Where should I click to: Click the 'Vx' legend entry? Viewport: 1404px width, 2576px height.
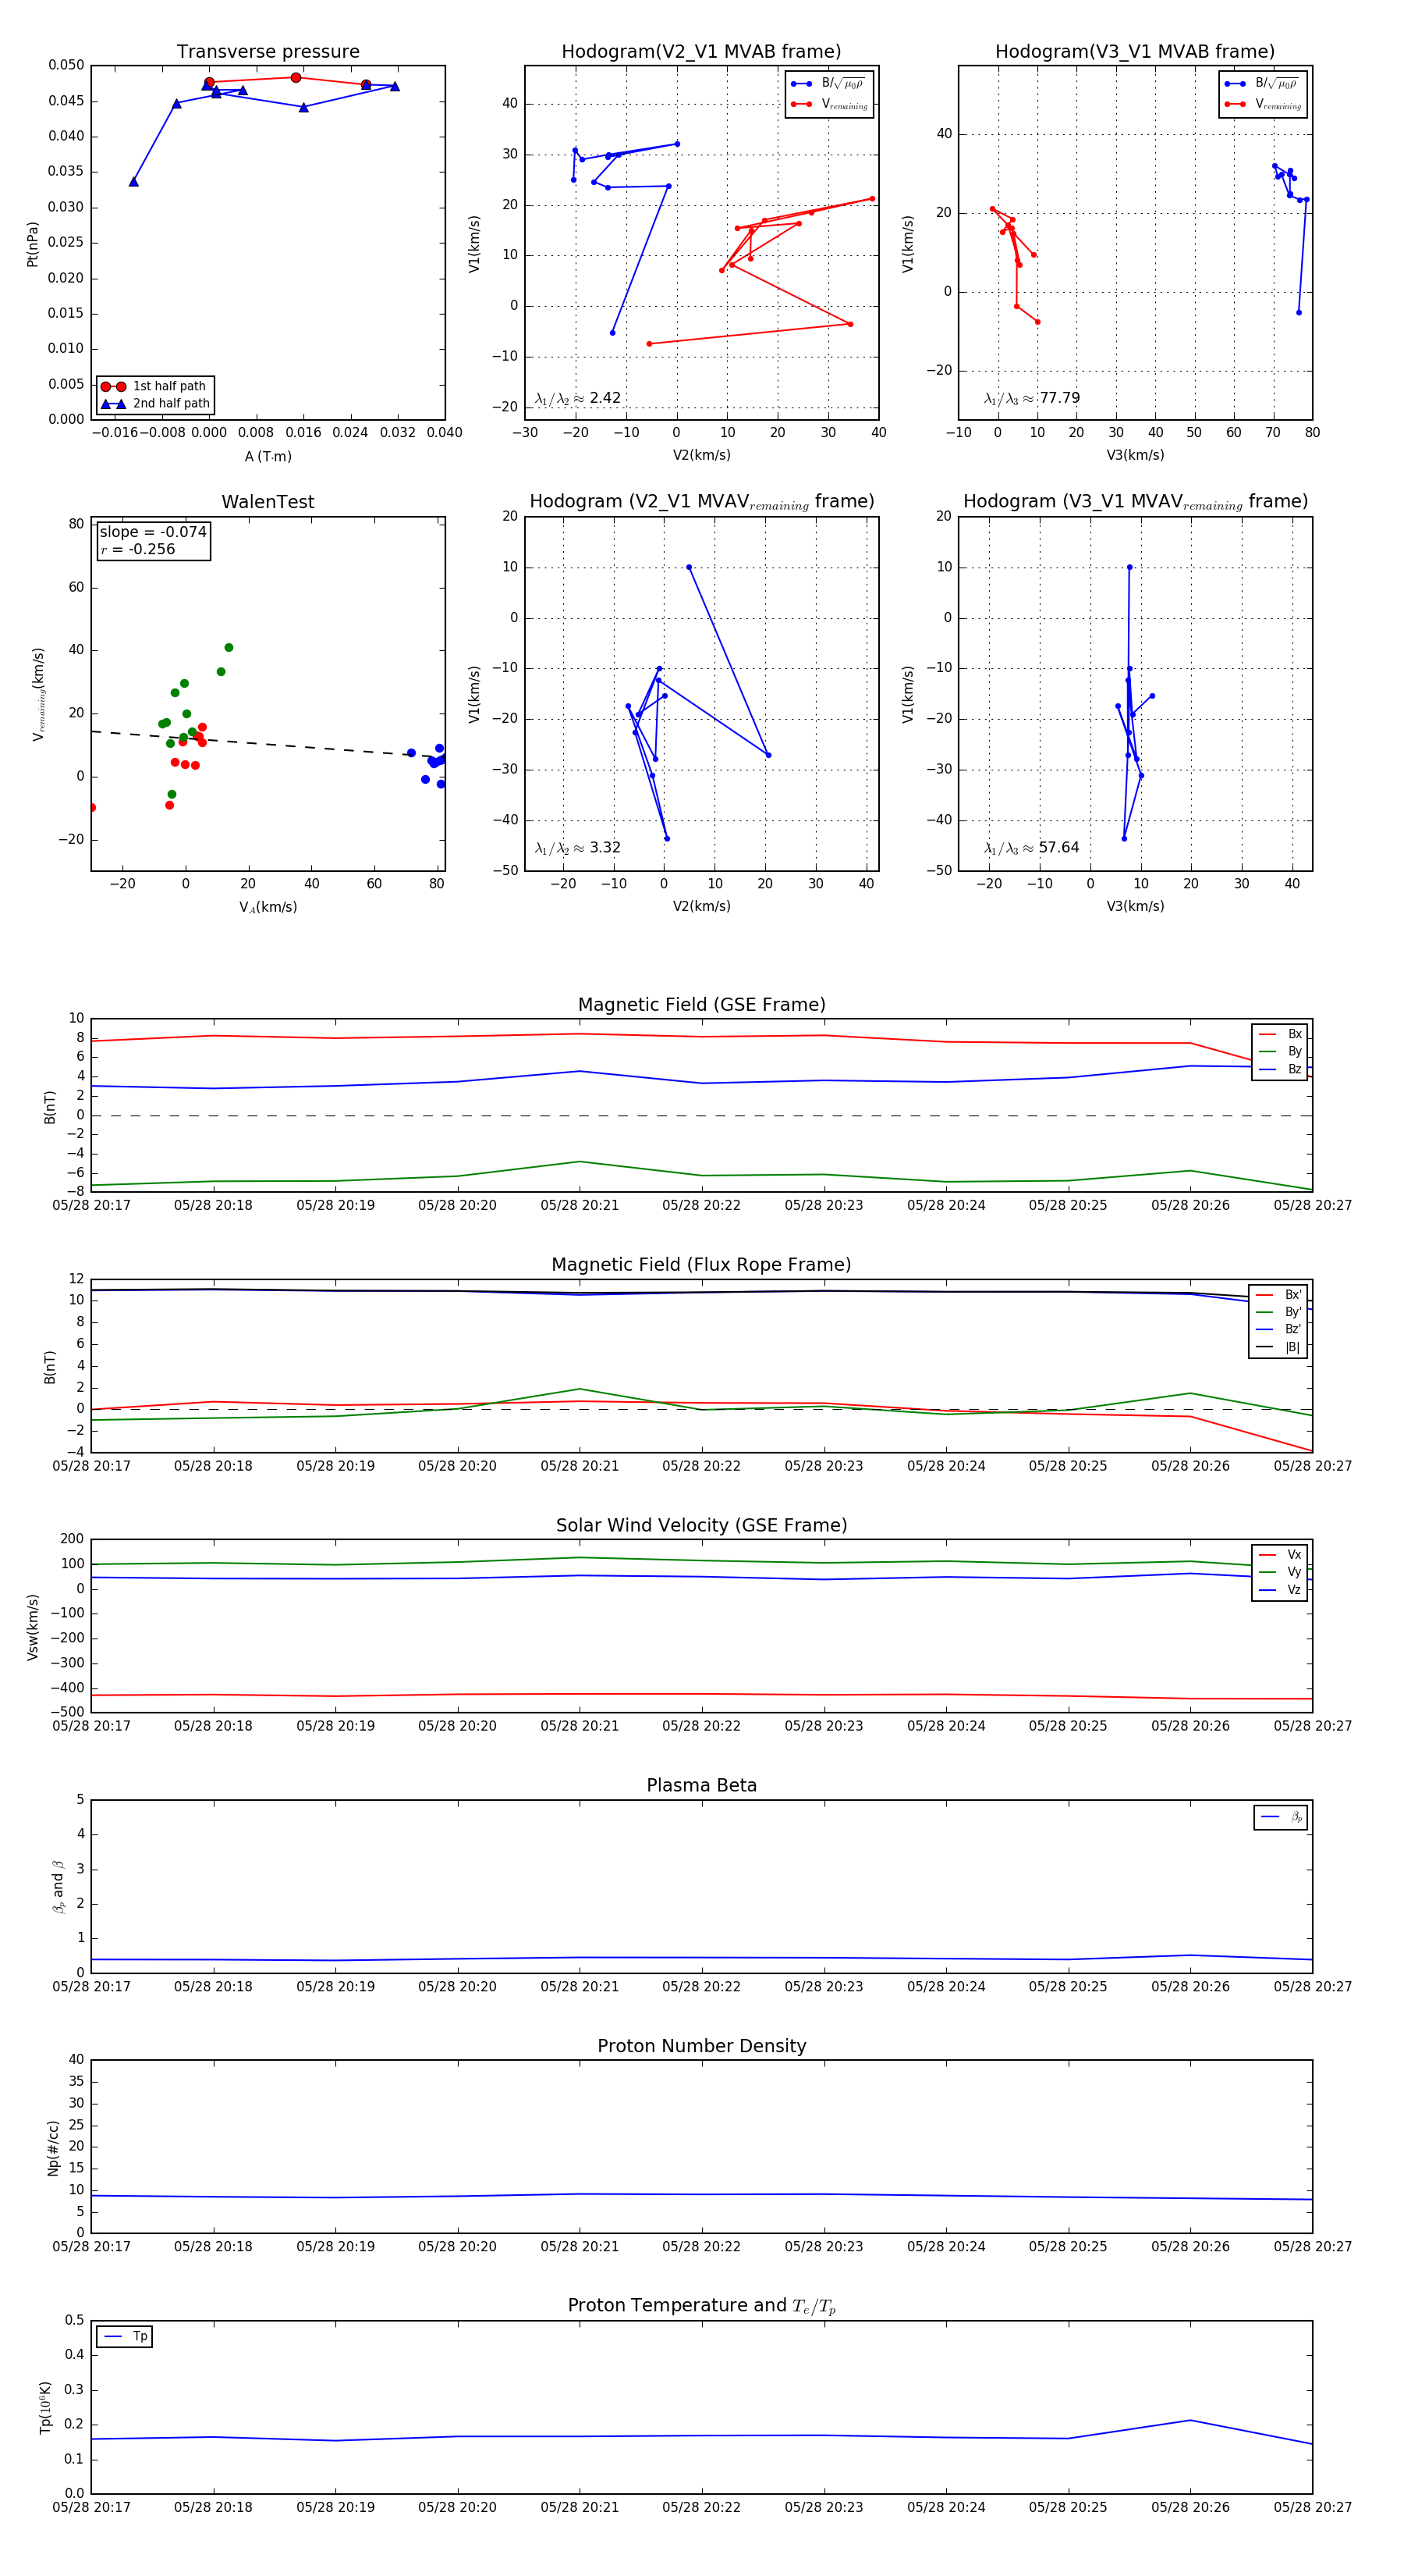(x=1281, y=1555)
